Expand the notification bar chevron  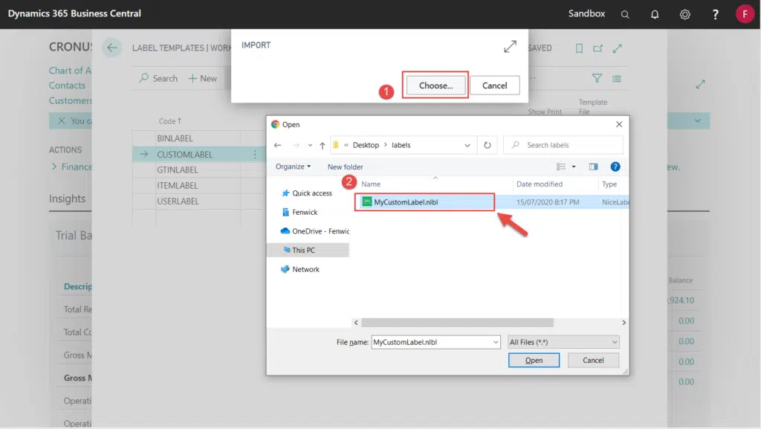click(697, 120)
